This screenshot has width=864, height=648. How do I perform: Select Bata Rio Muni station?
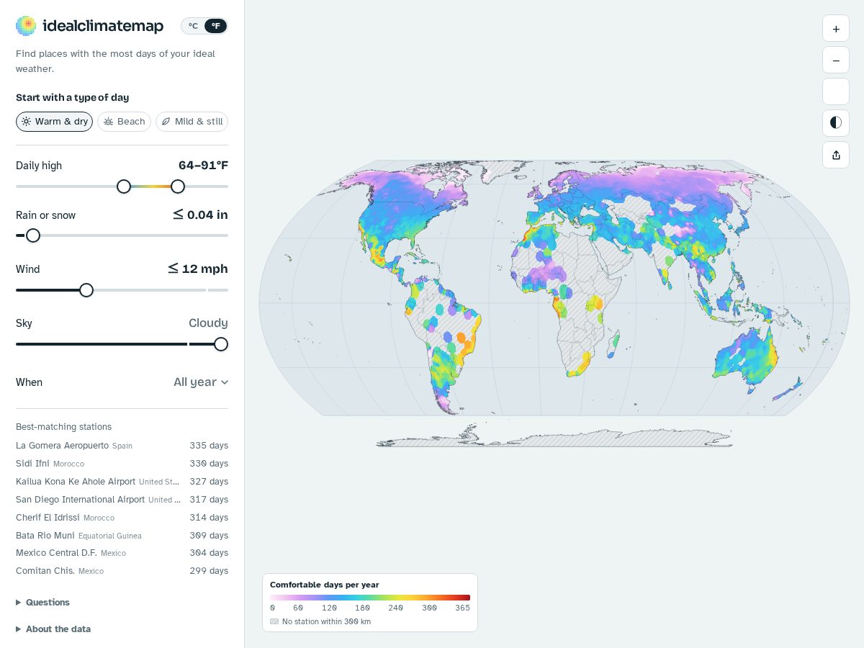[122, 536]
